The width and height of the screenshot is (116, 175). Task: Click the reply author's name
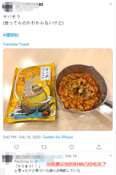pyautogui.click(x=39, y=156)
